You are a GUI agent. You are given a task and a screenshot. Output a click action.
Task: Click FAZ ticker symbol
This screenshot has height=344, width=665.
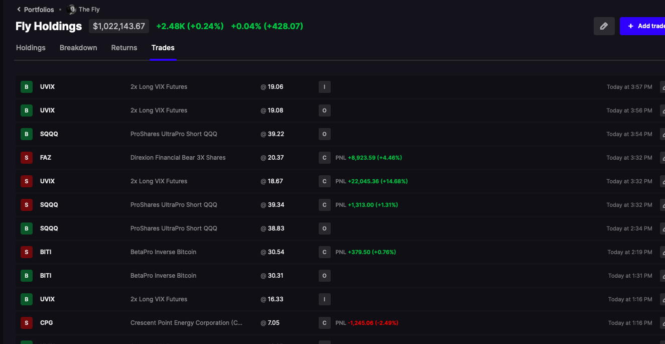click(46, 158)
